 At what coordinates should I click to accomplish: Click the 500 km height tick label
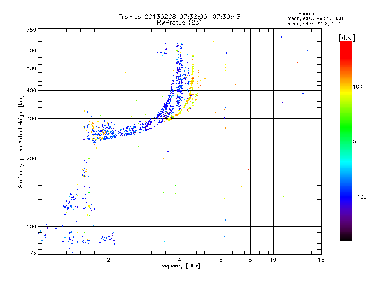(32, 68)
